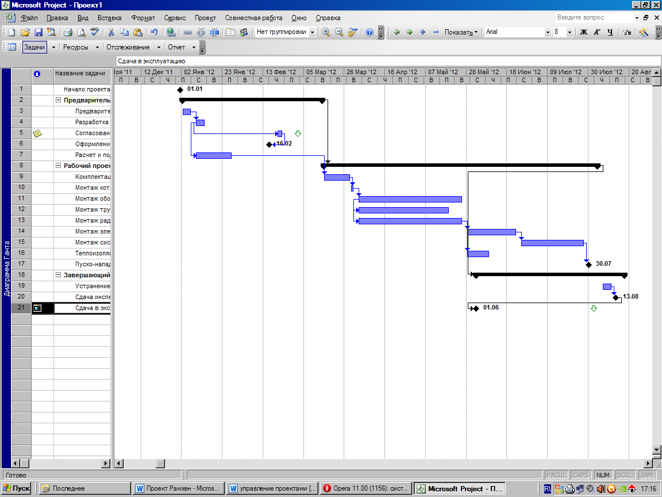Screen dimensions: 662x497
Task: Toggle the Project Guide side pane
Action: 12,47
